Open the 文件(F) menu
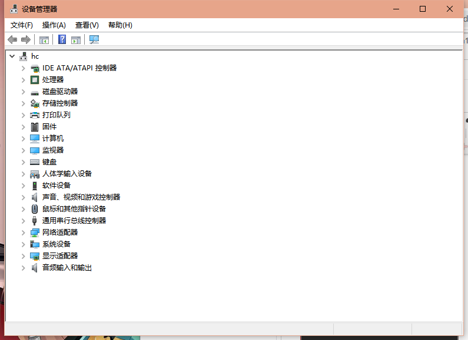This screenshot has width=468, height=340. click(22, 25)
